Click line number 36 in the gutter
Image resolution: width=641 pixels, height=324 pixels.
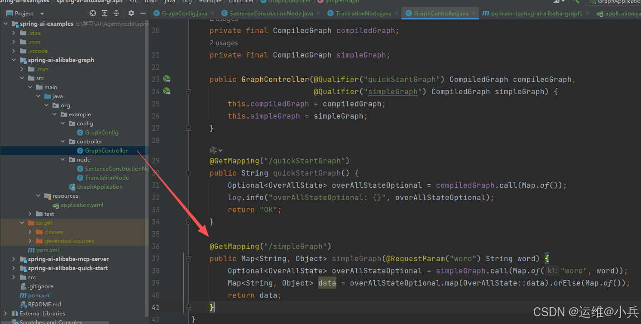[156, 246]
